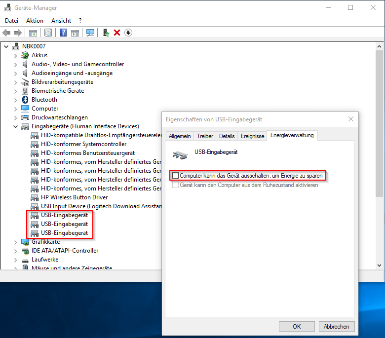Click the scrollbar down arrow
385x338 pixels.
(379, 265)
